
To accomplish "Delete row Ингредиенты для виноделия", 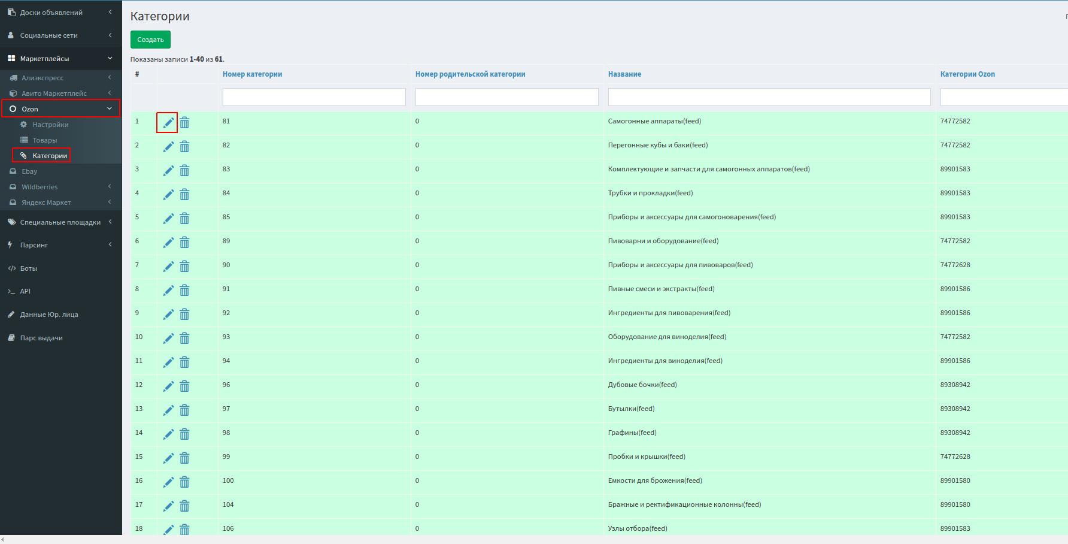I will tap(184, 362).
